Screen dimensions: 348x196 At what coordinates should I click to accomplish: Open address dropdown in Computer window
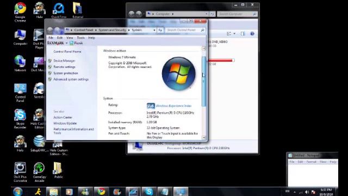point(207,14)
